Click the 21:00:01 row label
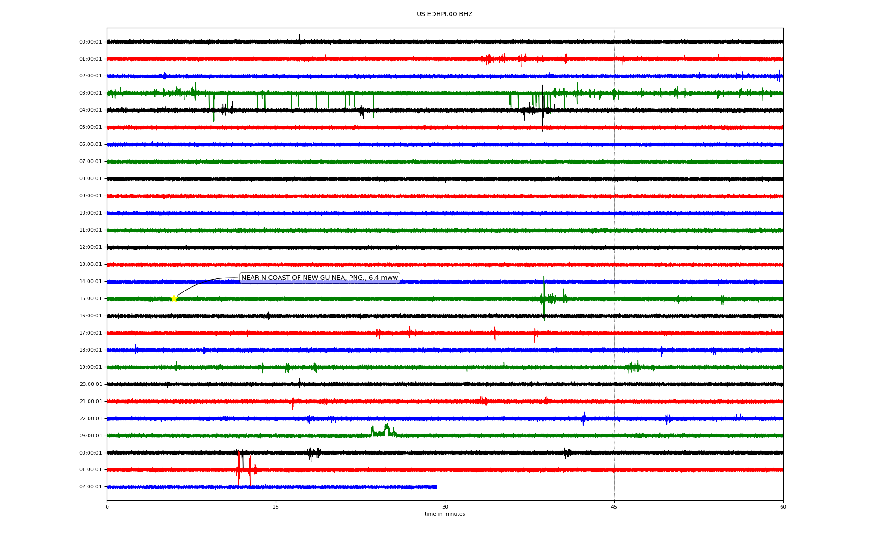 point(90,402)
